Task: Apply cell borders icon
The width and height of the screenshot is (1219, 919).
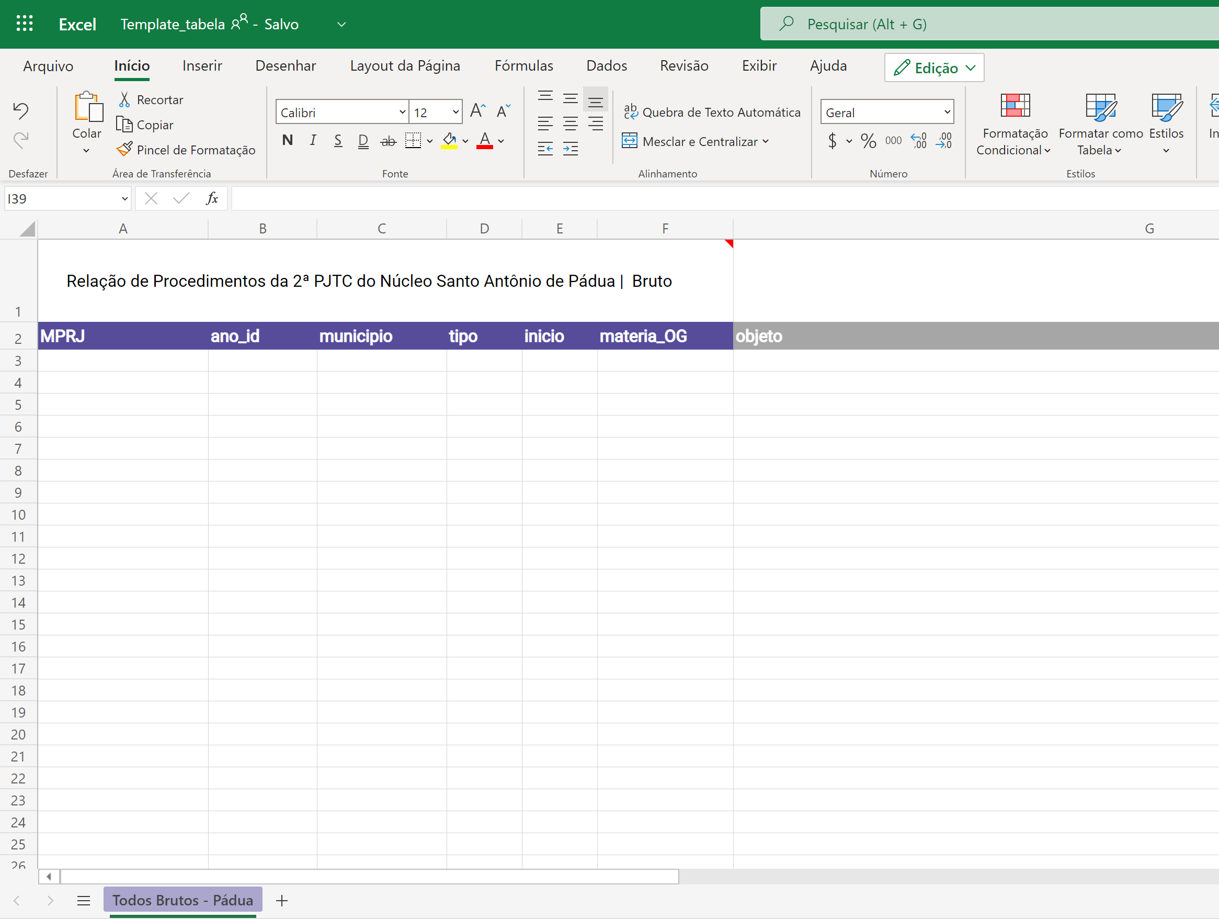Action: point(413,141)
